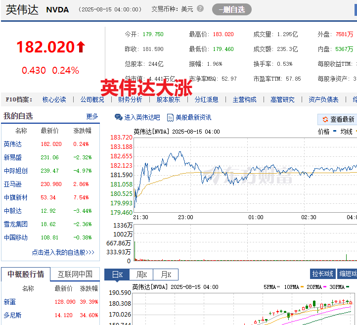
Task: Select 日K chart tab
Action: tap(117, 275)
